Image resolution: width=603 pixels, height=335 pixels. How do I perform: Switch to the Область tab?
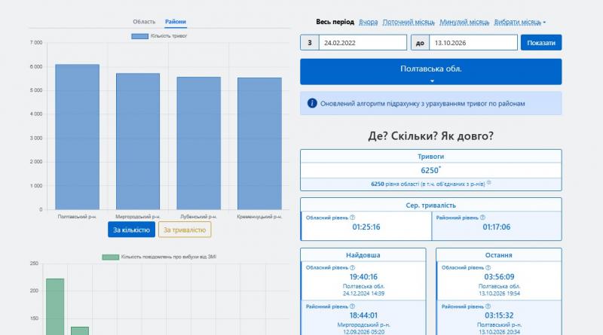coord(144,22)
